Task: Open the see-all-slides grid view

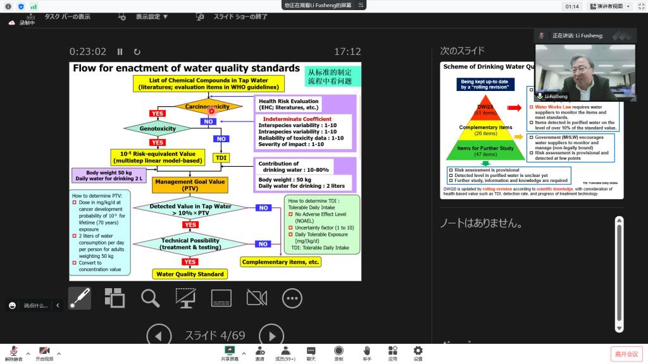Action: pos(115,298)
